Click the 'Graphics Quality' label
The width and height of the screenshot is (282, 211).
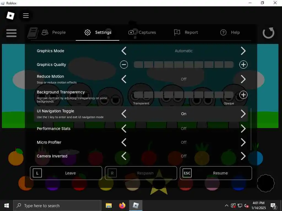(x=51, y=65)
